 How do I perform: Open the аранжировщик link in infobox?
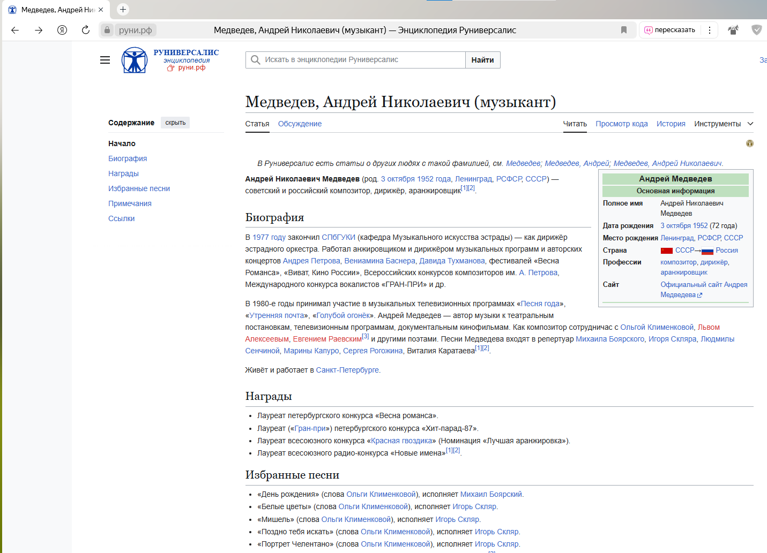(684, 272)
